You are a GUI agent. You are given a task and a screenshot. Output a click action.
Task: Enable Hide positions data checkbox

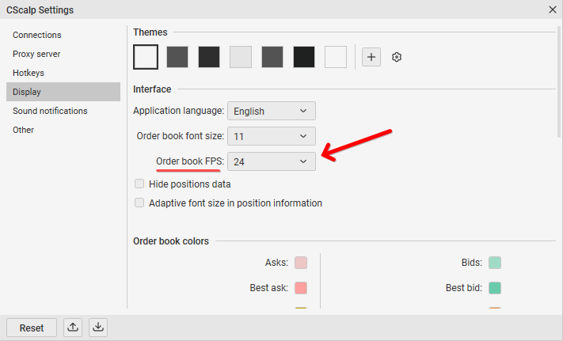coord(139,184)
